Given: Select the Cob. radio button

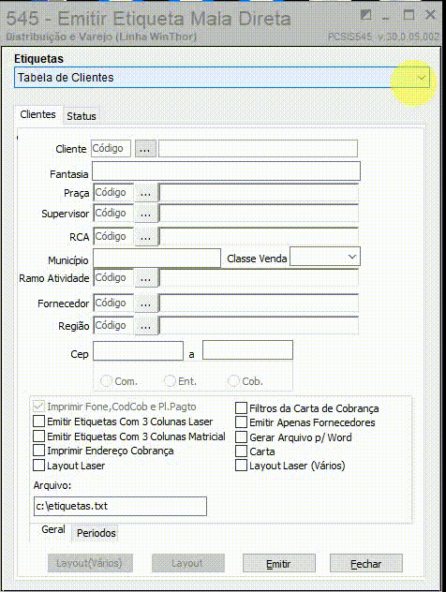Looking at the screenshot, I should 233,381.
